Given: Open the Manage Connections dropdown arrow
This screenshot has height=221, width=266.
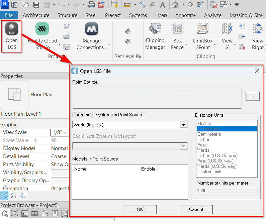Looking at the screenshot, I should (x=109, y=44).
